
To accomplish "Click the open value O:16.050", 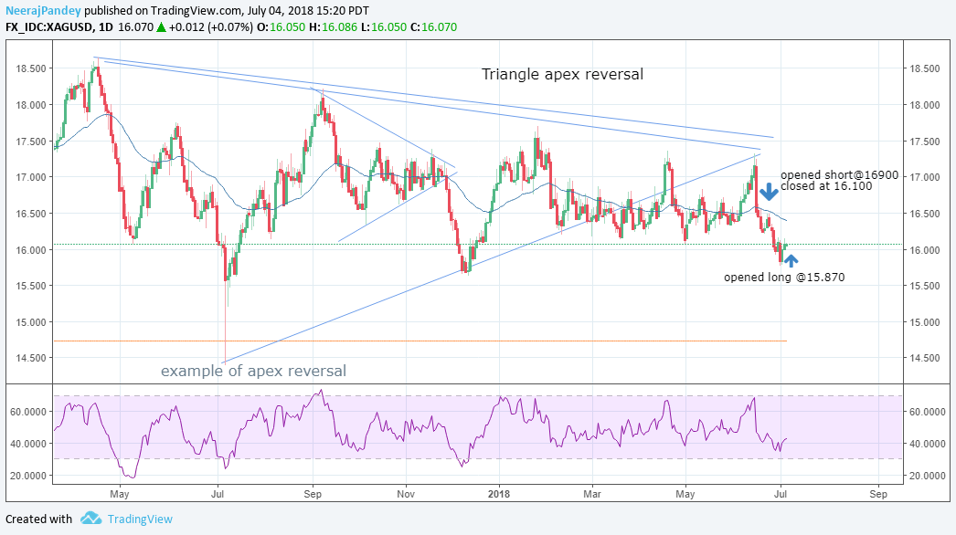I will click(281, 26).
